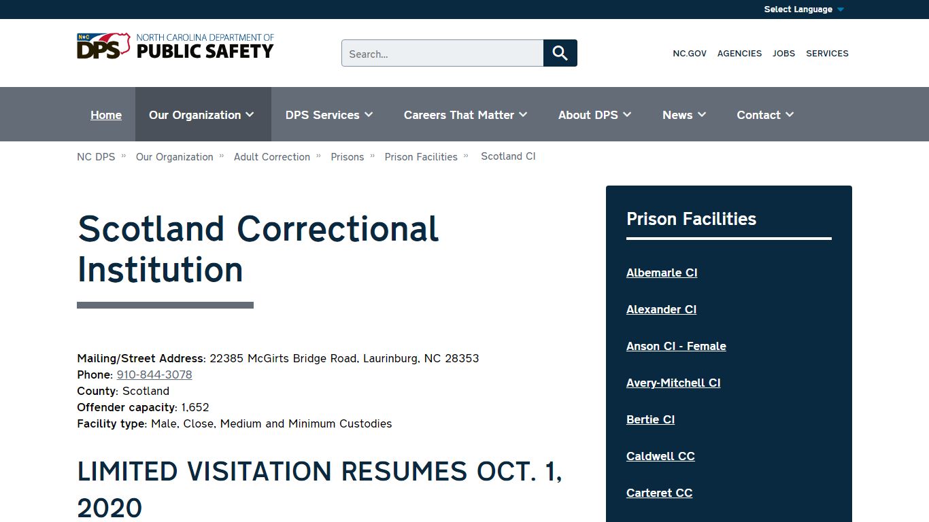929x522 pixels.
Task: Open the Agencies link
Action: click(x=739, y=54)
